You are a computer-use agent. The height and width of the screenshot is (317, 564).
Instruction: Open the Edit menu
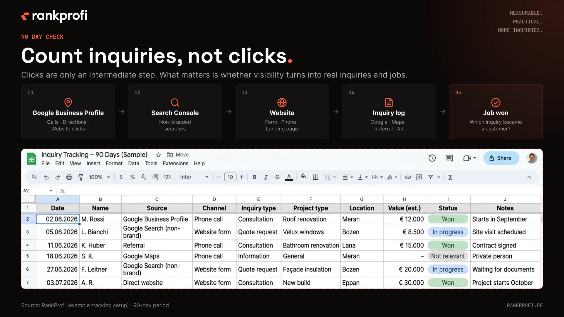coord(60,163)
